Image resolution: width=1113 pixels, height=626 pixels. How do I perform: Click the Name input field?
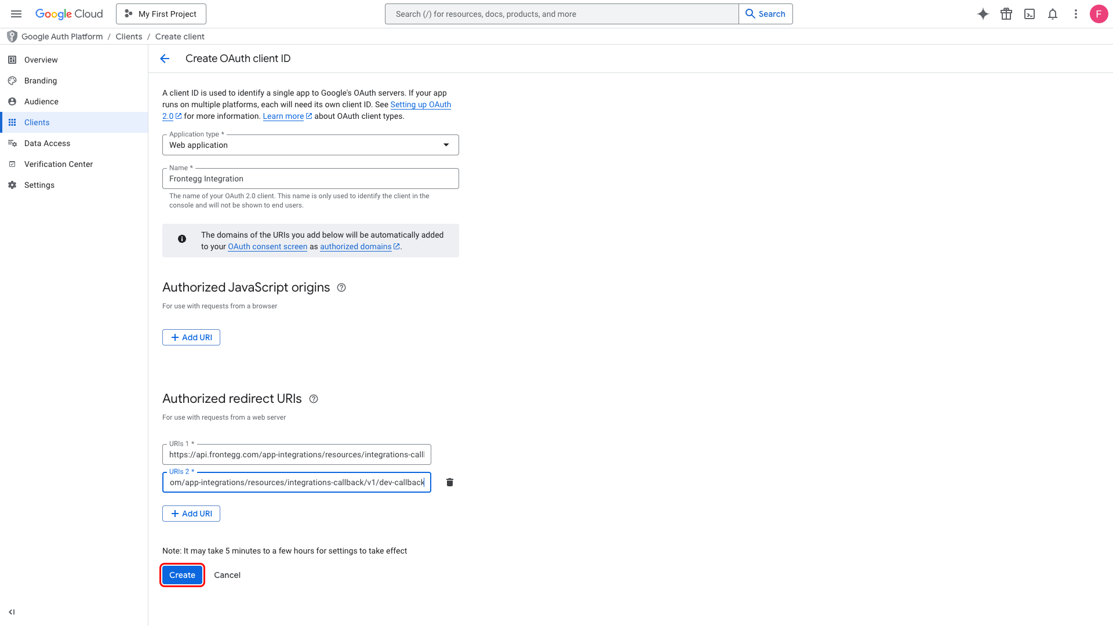[311, 179]
